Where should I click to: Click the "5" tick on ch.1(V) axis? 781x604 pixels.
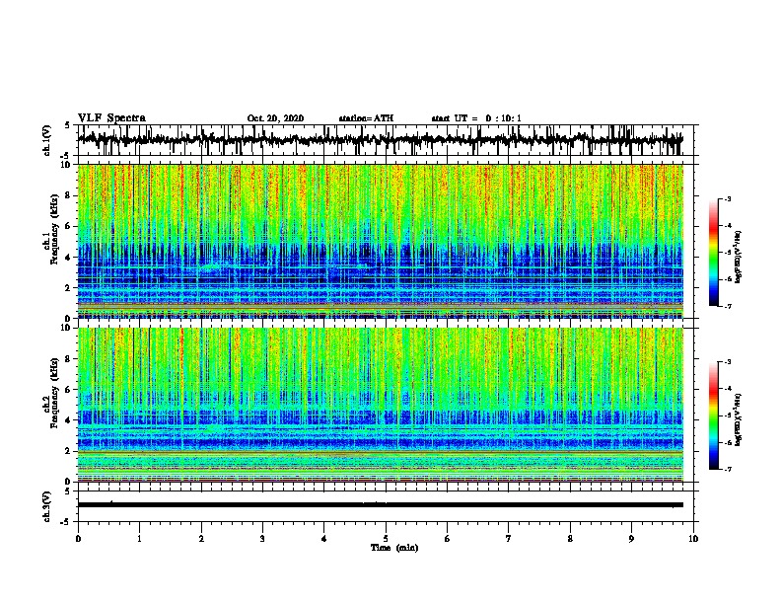(x=68, y=125)
